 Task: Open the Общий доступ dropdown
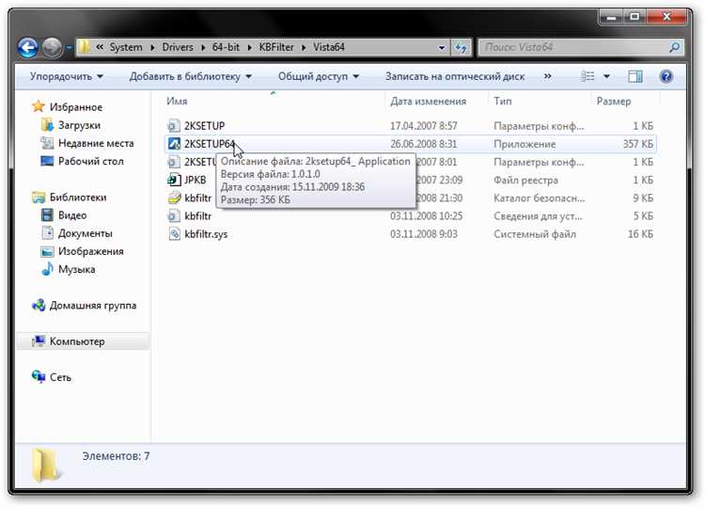pos(320,76)
